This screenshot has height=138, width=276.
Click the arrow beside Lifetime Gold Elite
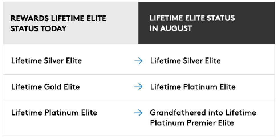[138, 87]
